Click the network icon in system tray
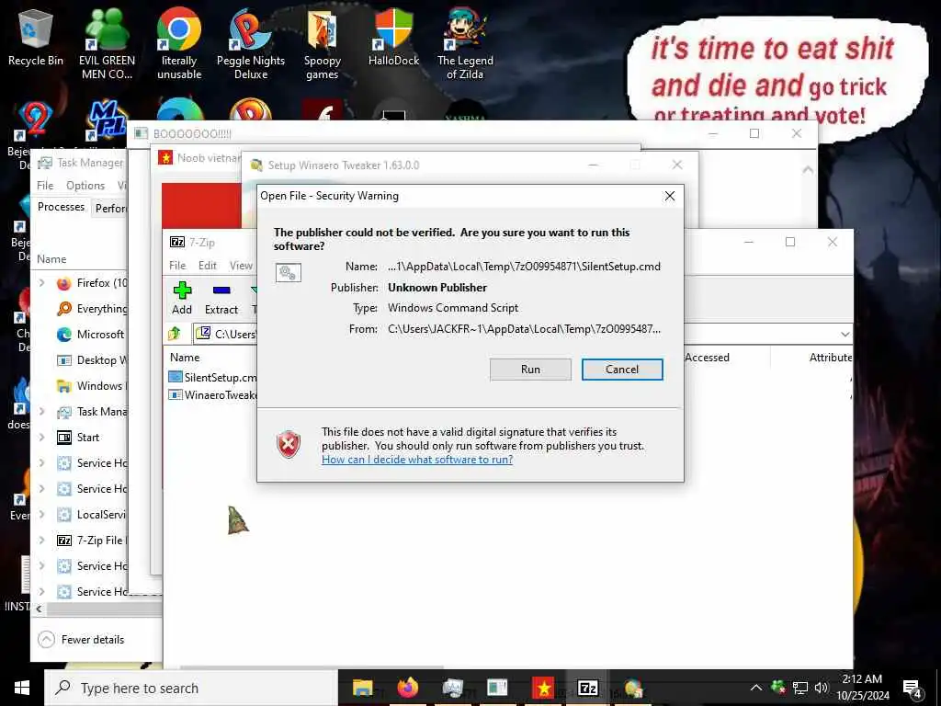The width and height of the screenshot is (941, 706). coord(800,688)
